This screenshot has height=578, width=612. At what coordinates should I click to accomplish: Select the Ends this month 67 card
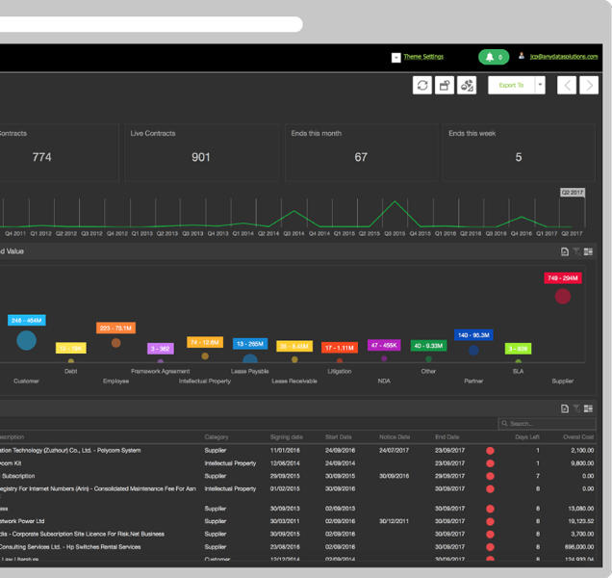[361, 152]
